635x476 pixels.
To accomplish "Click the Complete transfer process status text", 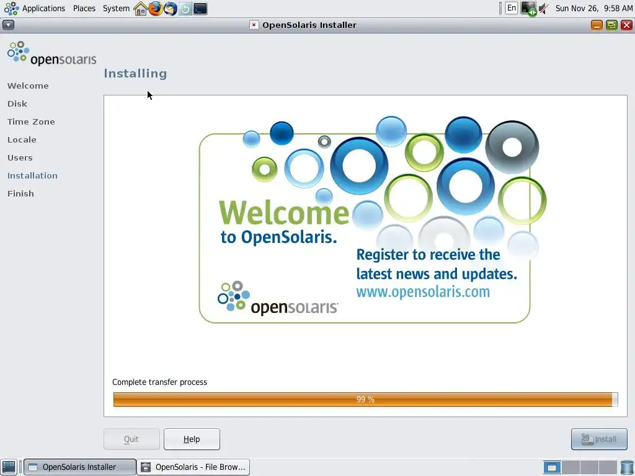I will click(159, 382).
